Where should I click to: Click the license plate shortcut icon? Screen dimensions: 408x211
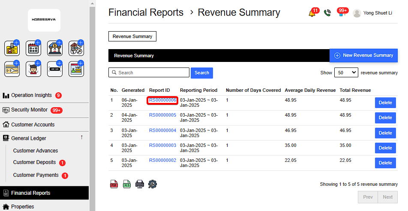(55, 69)
